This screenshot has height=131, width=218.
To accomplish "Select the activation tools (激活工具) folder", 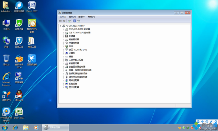I will pyautogui.click(x=32, y=42).
